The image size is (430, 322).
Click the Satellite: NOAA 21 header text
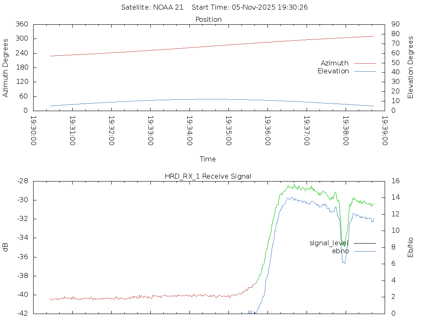(152, 7)
